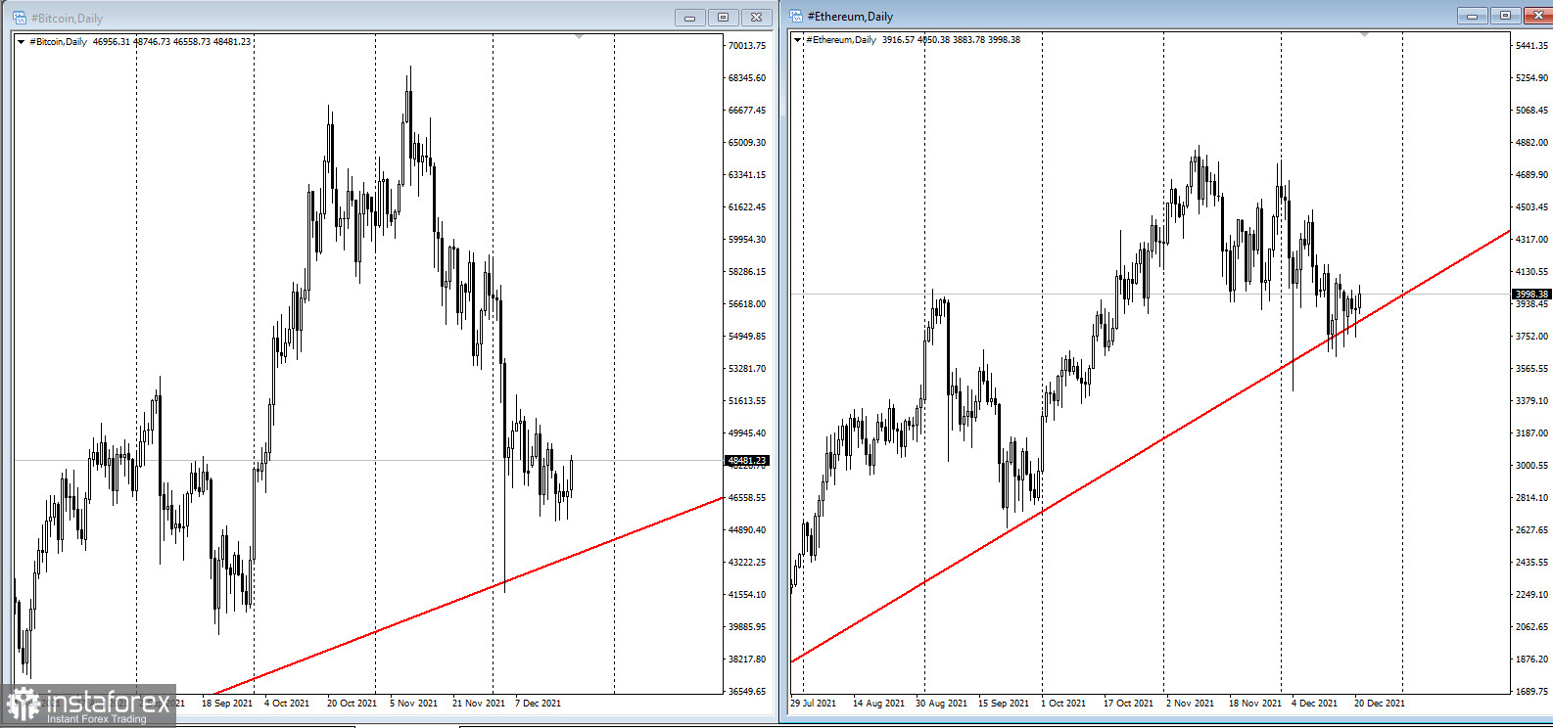Click the 44890.40 price level on Bitcoin axis
The height and width of the screenshot is (728, 1553).
pos(747,529)
